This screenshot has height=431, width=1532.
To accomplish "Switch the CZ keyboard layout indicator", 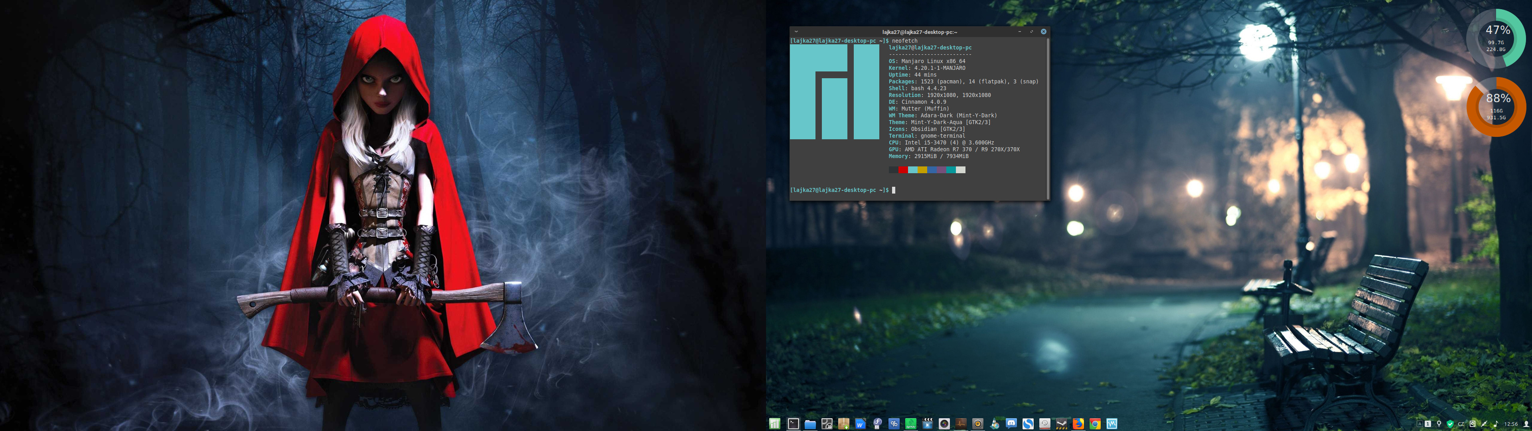I will pos(1461,425).
